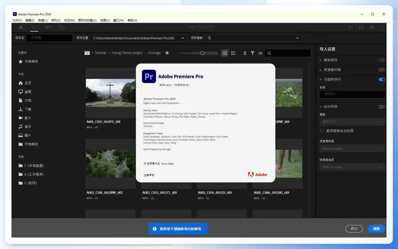Image resolution: width=398 pixels, height=249 pixels.
Task: Open the 帮助(H) menu
Action: point(132,20)
